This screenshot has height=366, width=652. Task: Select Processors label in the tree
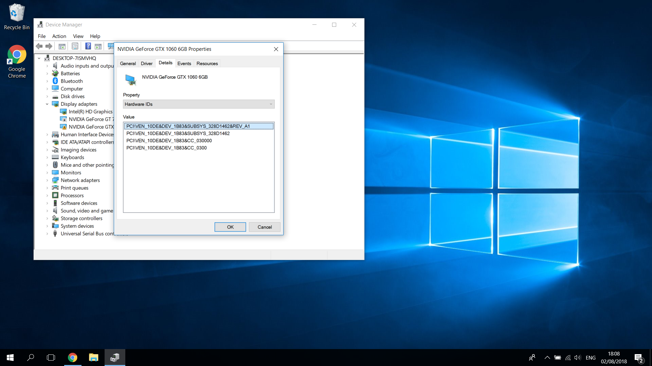click(x=72, y=196)
